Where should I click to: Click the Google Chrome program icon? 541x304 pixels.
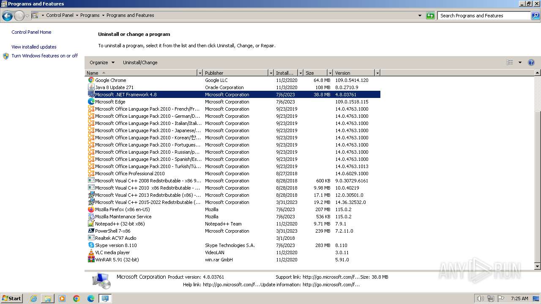91,80
